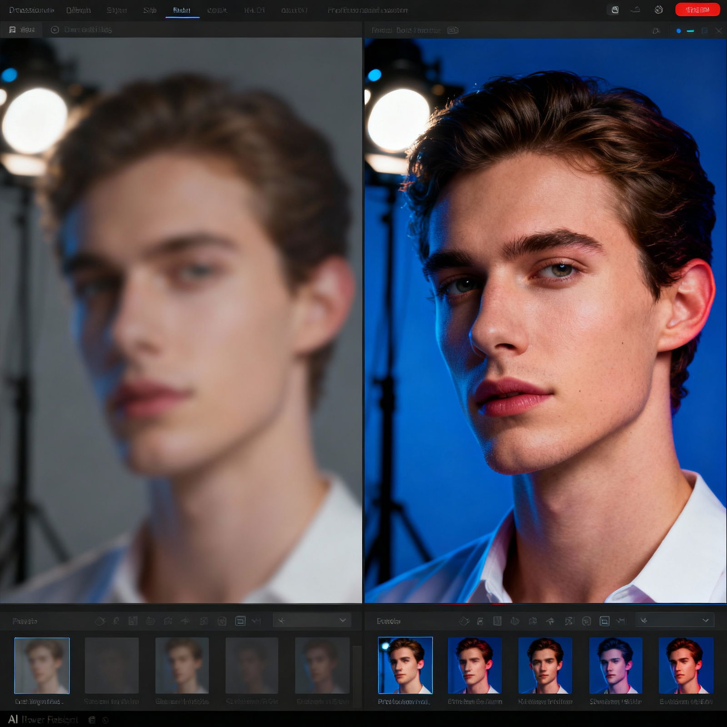The height and width of the screenshot is (727, 727).
Task: Toggle the blue dot indicator in right panel header
Action: pos(678,30)
